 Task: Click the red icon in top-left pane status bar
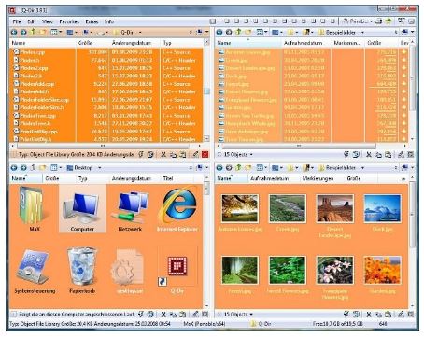(x=205, y=154)
